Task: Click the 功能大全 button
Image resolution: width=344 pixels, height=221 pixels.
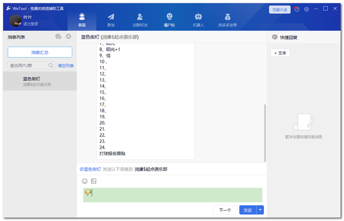Action: (x=280, y=9)
